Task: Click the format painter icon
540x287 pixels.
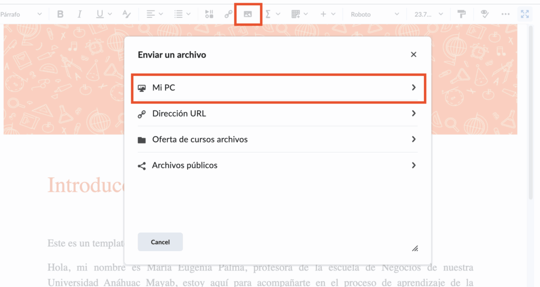Action: click(461, 14)
